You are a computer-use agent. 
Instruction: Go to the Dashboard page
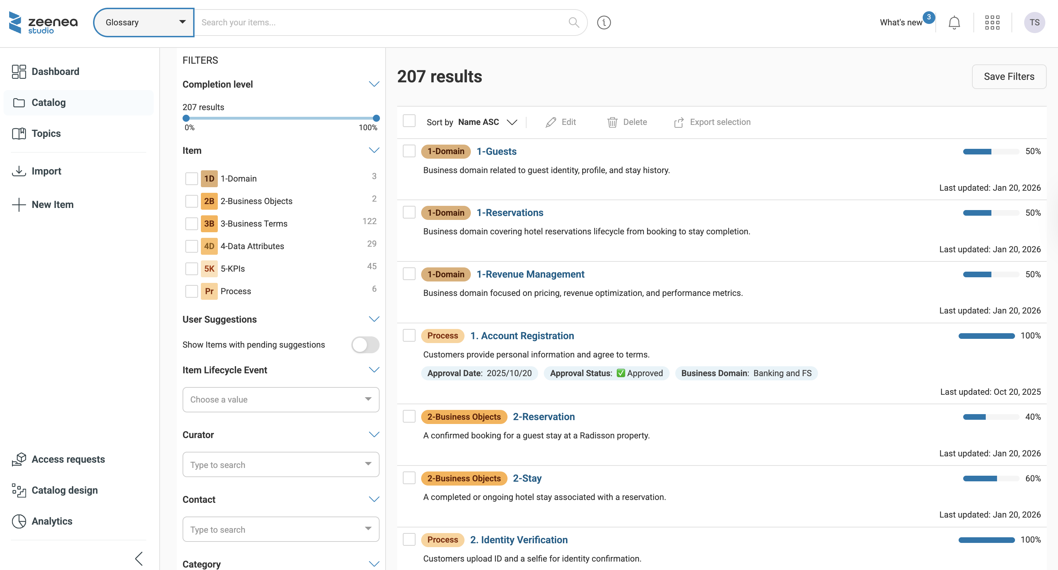pyautogui.click(x=55, y=71)
